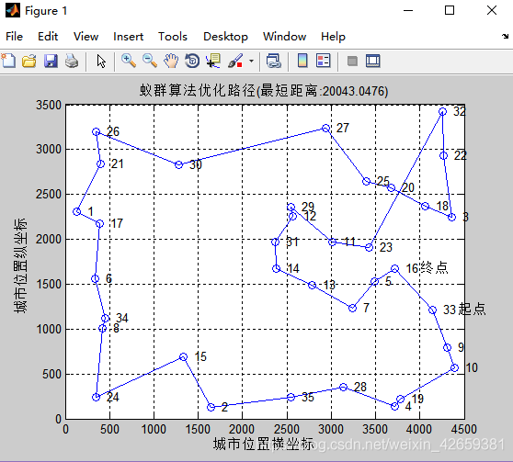
Task: Open the Edit menu
Action: pos(48,37)
